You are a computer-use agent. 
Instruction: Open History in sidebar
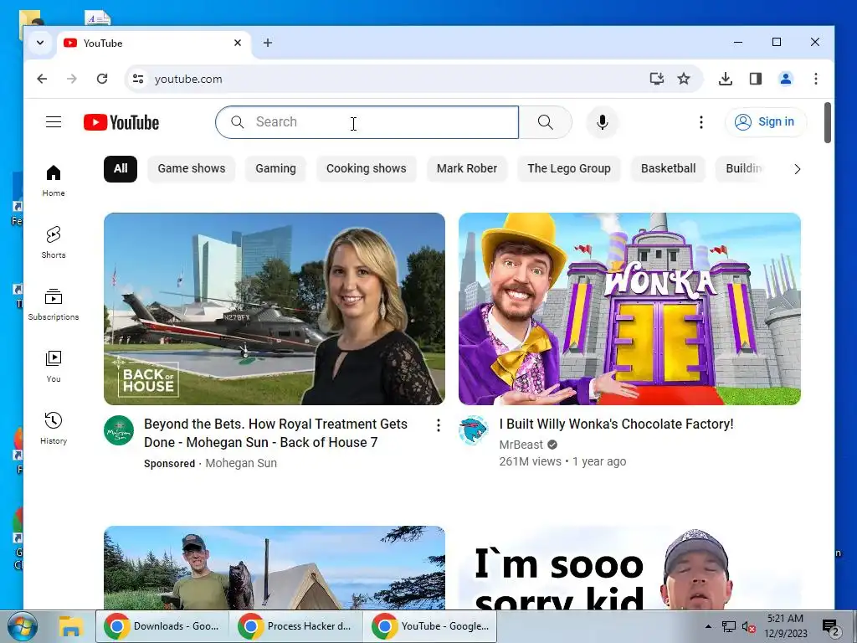click(x=54, y=428)
